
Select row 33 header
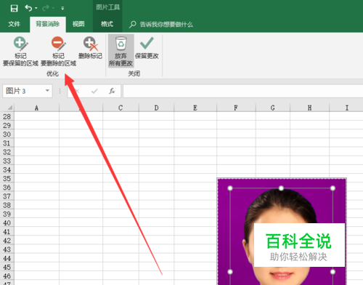(7, 161)
